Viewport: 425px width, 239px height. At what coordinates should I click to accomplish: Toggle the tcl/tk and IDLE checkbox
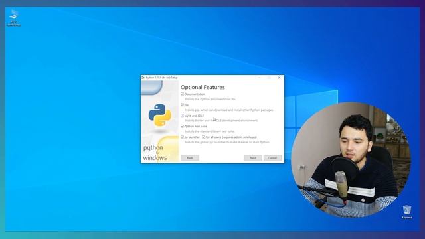point(182,116)
